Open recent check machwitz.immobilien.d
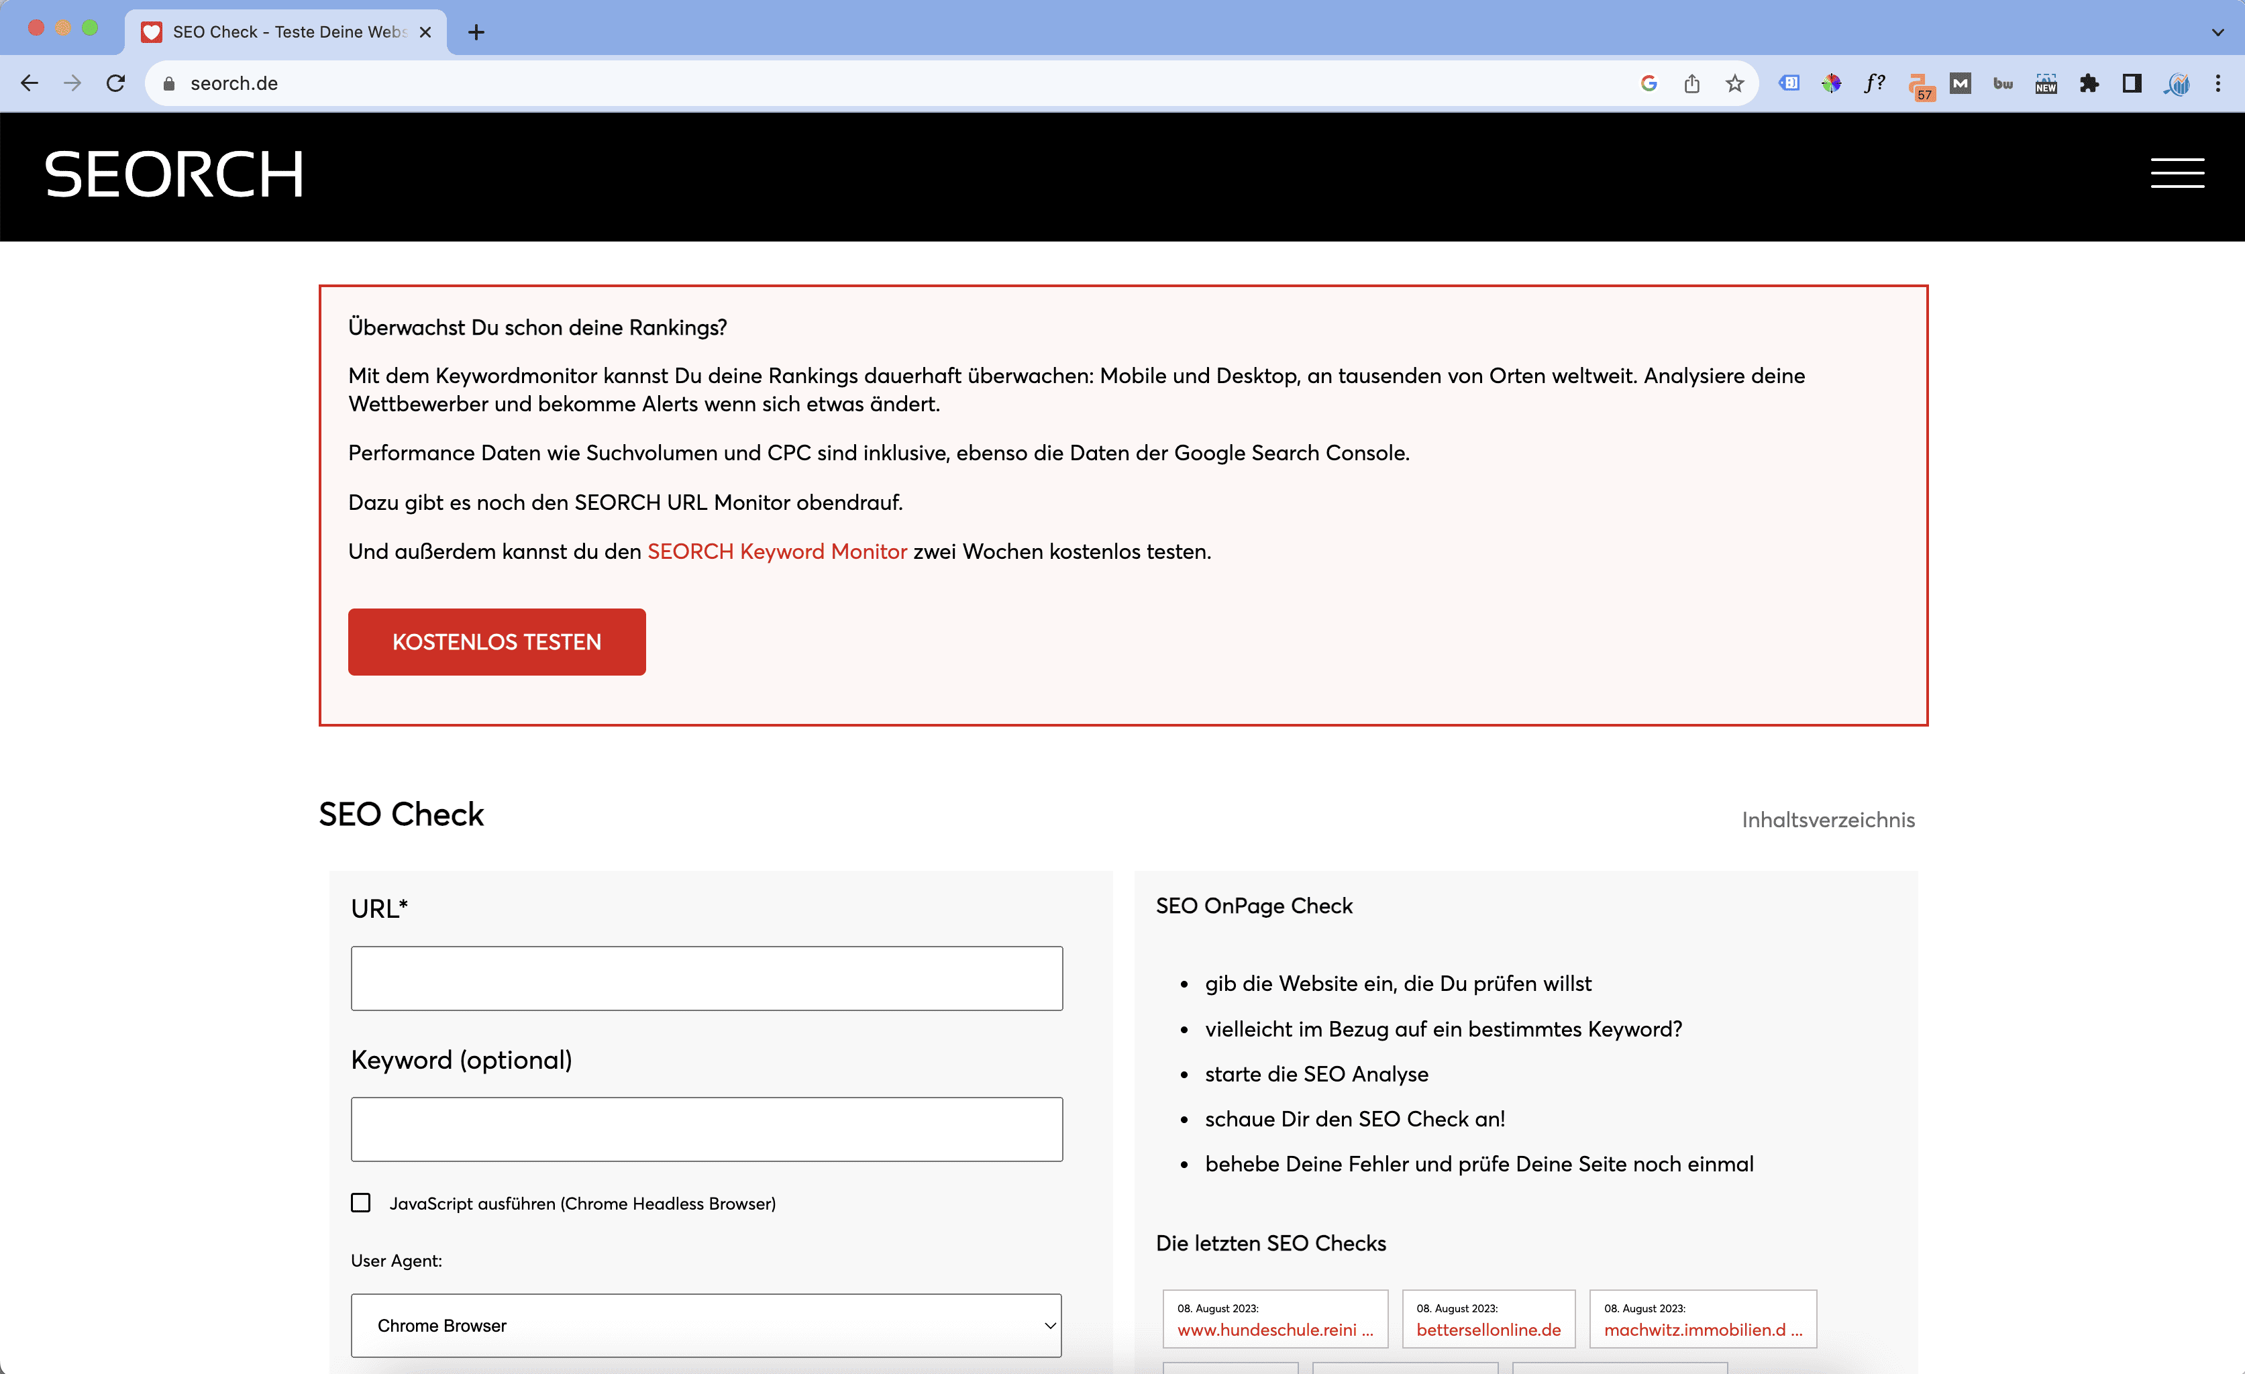 (x=1703, y=1329)
